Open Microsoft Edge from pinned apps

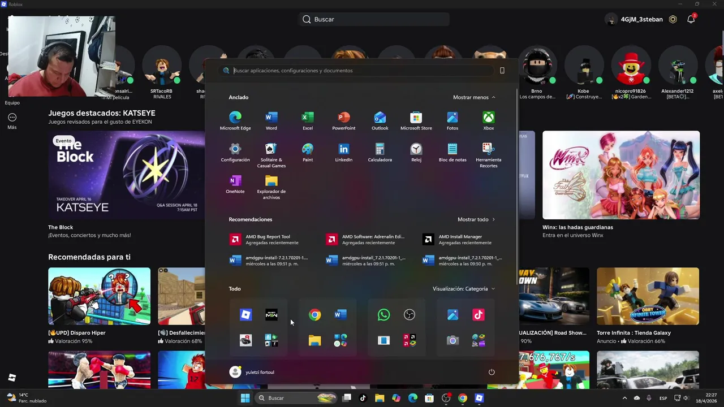pyautogui.click(x=235, y=121)
